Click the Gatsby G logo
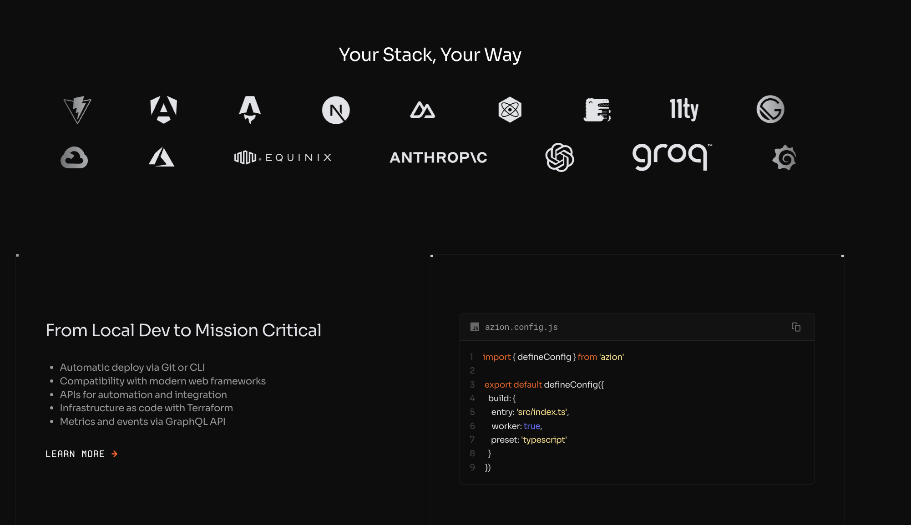Viewport: 911px width, 525px height. 770,110
